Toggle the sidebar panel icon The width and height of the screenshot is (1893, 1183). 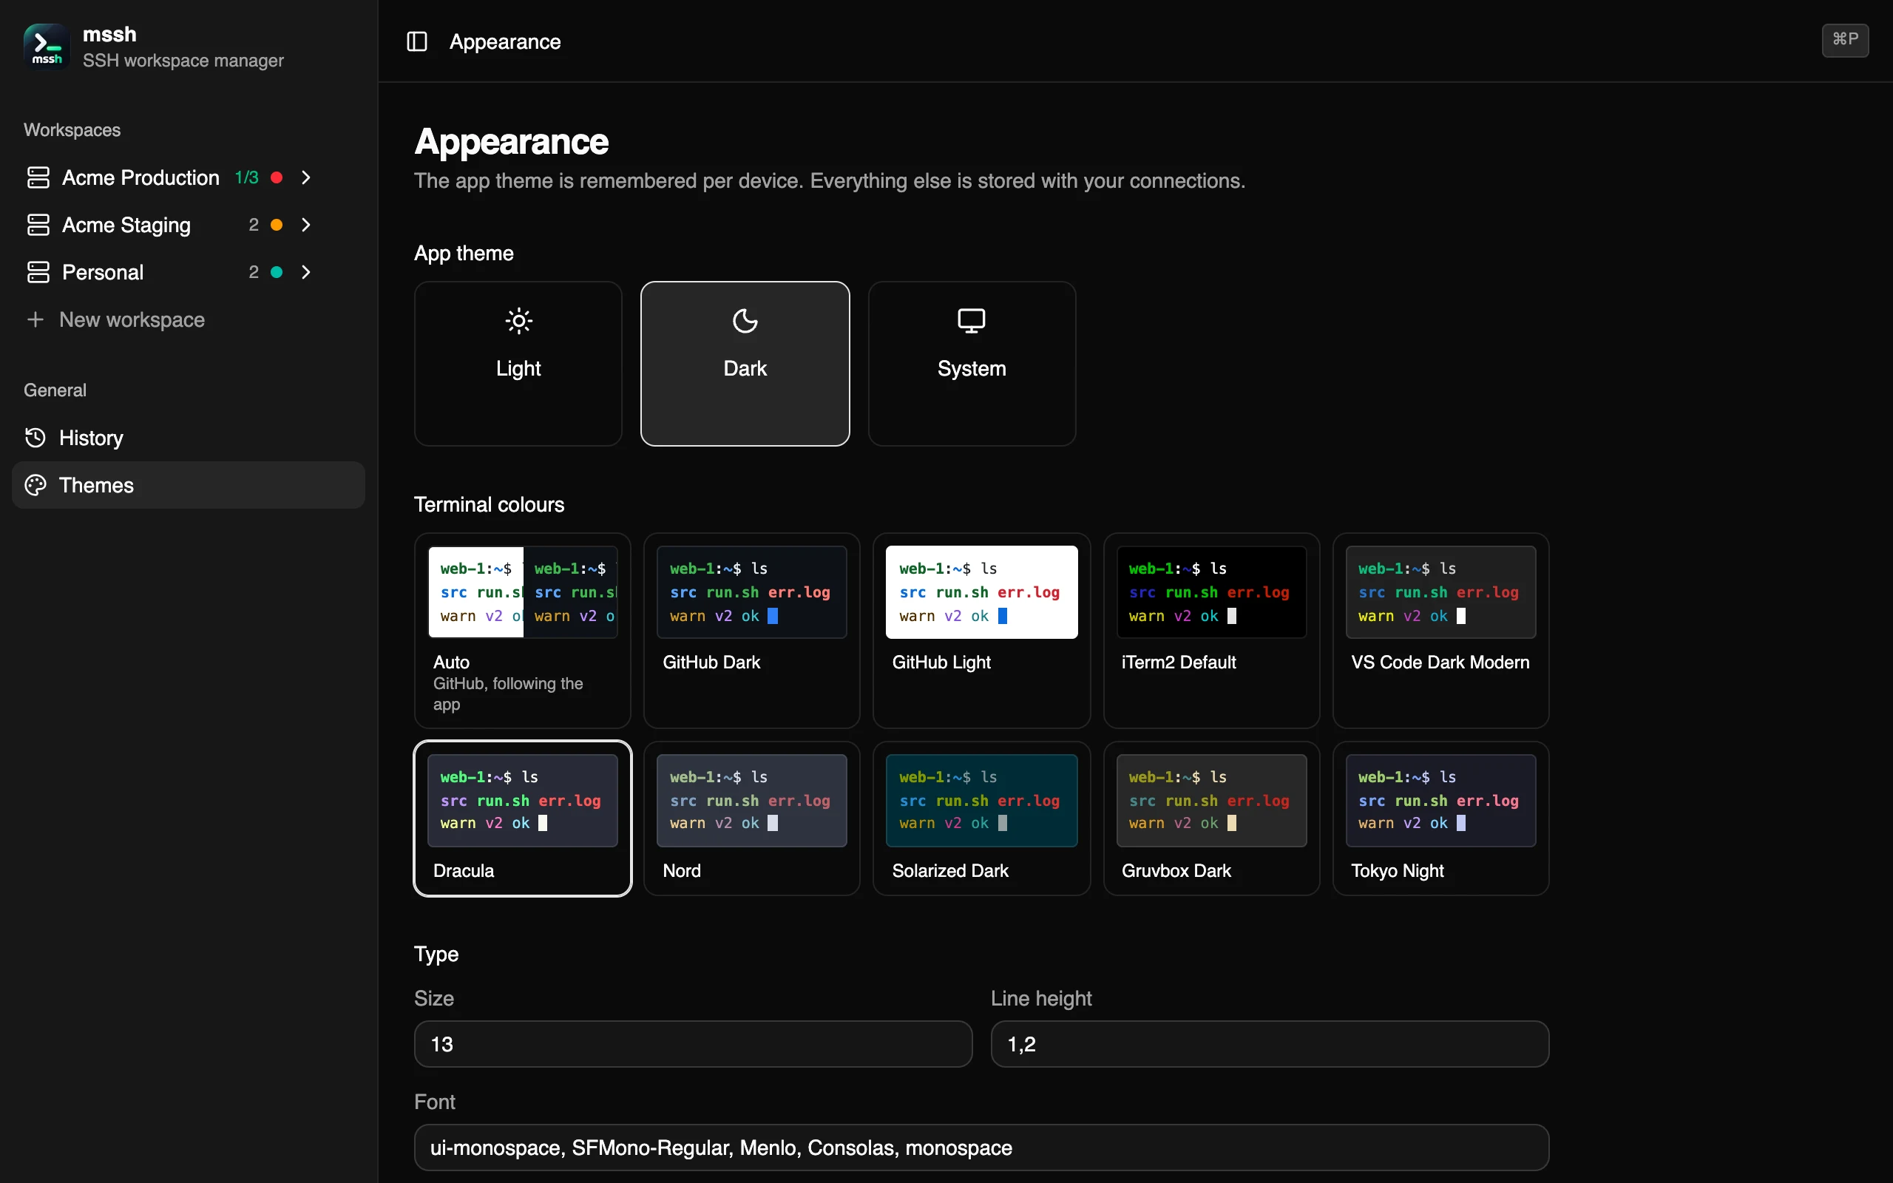coord(417,41)
